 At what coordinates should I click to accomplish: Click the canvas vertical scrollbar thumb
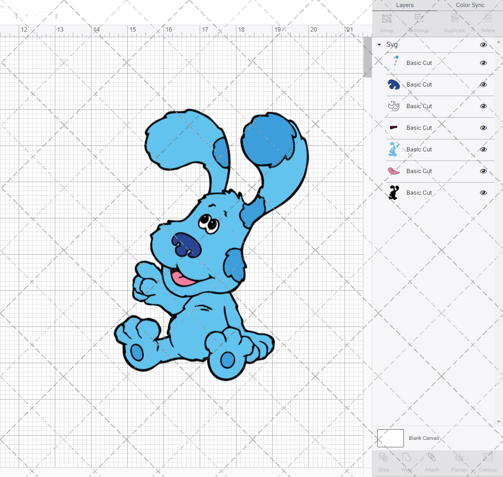[367, 57]
